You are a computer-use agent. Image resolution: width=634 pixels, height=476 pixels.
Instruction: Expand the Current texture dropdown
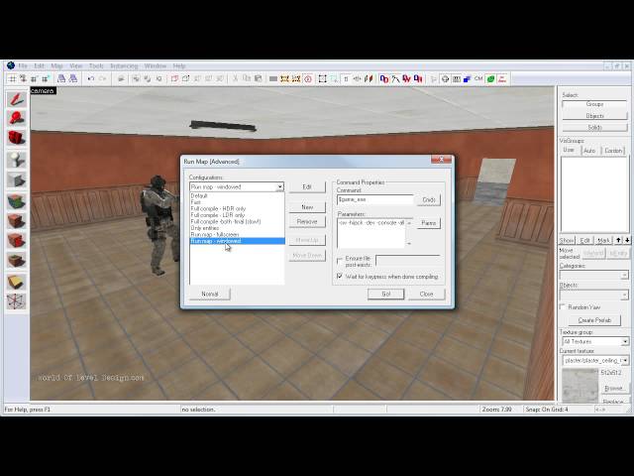point(625,360)
